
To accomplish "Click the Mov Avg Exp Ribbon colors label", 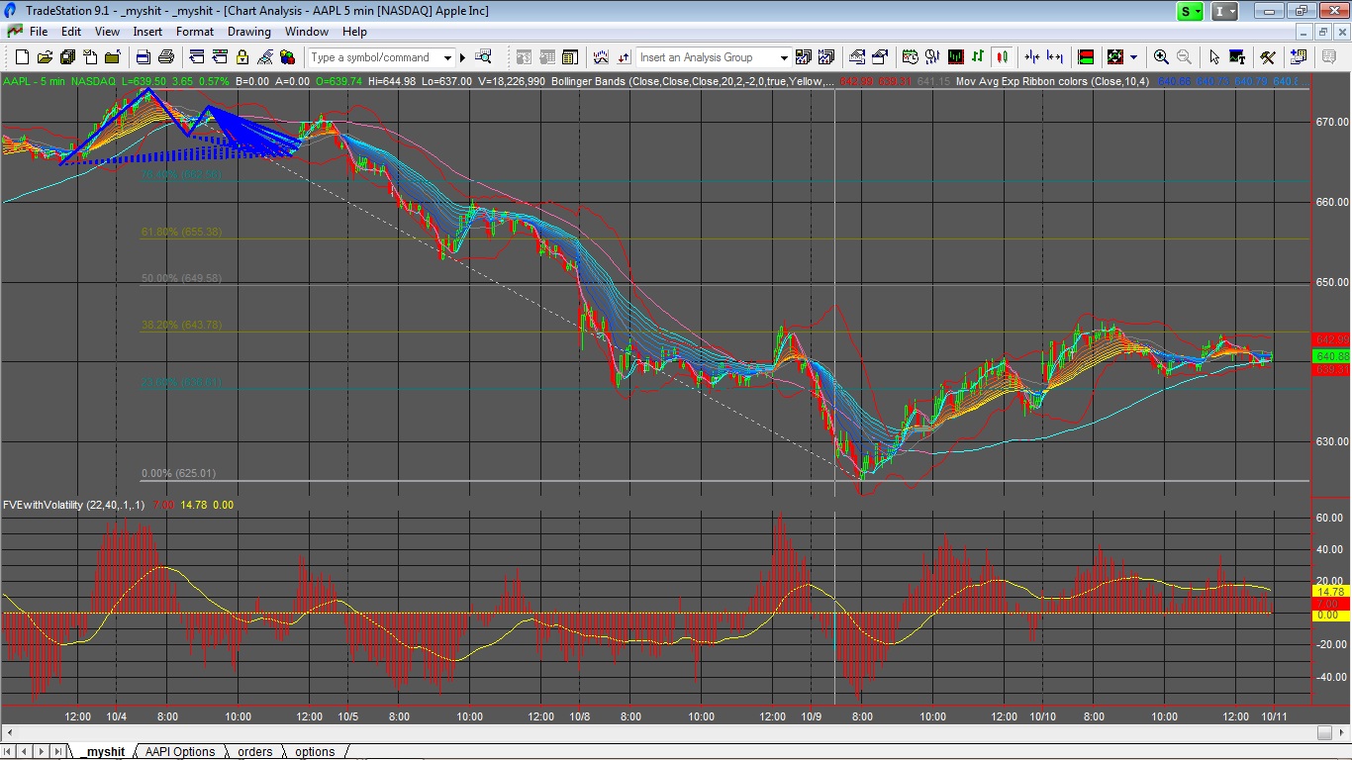I will coord(1052,81).
